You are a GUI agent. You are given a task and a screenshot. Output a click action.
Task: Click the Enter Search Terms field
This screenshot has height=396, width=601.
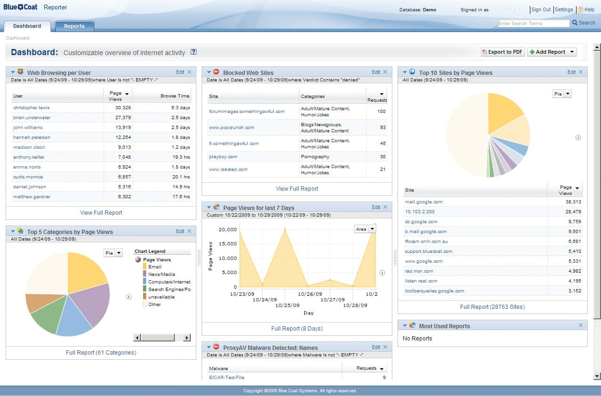click(x=533, y=23)
